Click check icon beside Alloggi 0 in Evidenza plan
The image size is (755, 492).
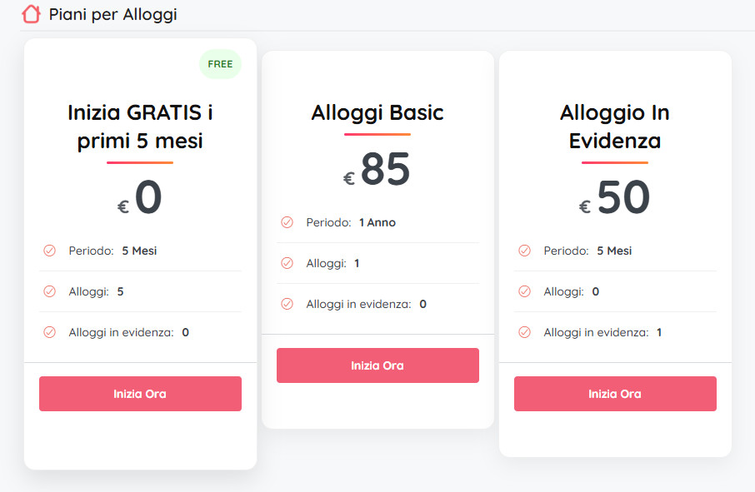[x=524, y=291]
